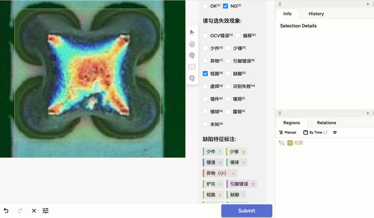
Task: Select the 锡球 defect label
Action: point(237,162)
